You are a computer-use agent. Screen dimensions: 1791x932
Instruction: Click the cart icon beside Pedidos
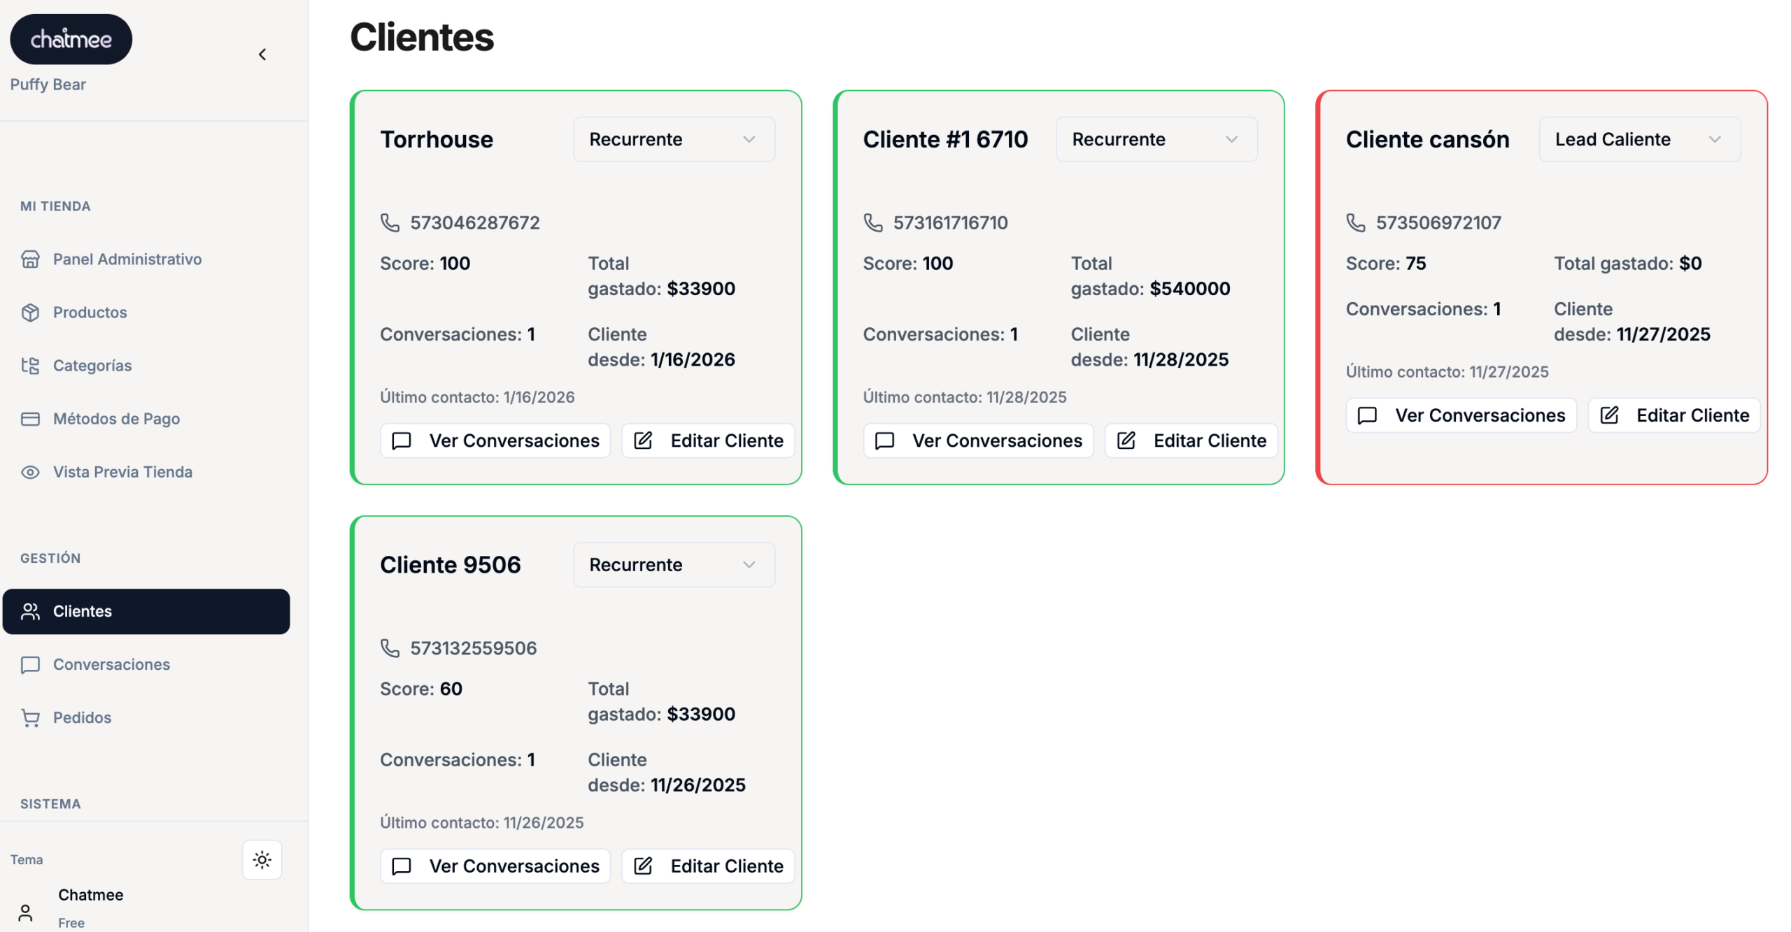click(30, 718)
